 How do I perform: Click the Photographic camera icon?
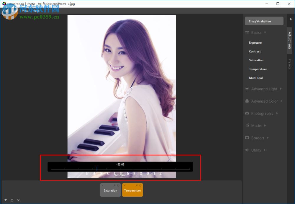[x=247, y=113]
